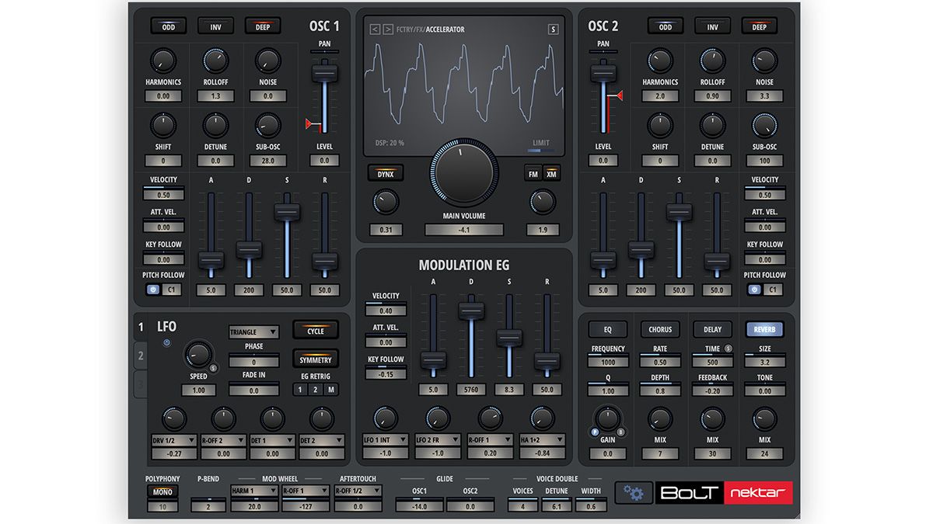Click the knob above DRV 1/2
The height and width of the screenshot is (524, 933).
[173, 418]
